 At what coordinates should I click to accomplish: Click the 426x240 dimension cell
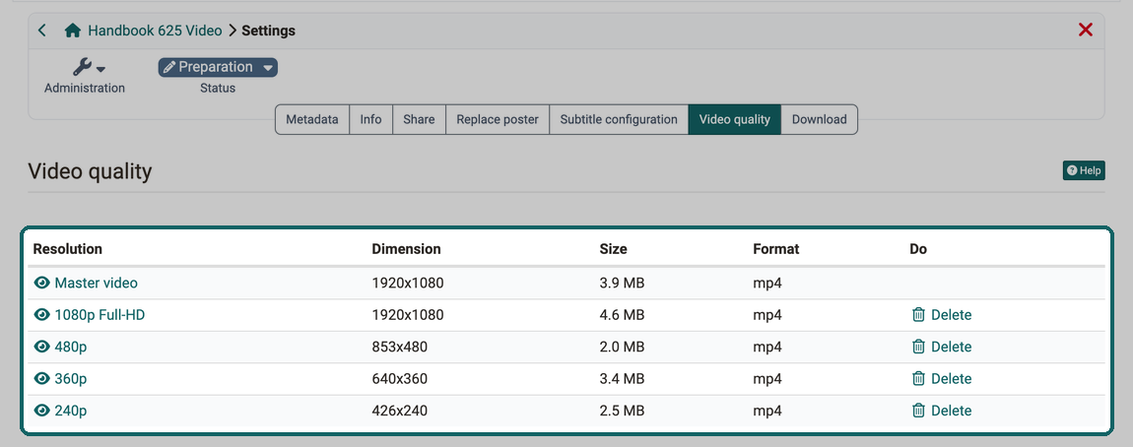(400, 411)
